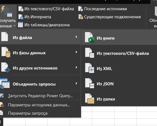
Task: Click the Из базы данных cylinder icon
Action: (6, 52)
